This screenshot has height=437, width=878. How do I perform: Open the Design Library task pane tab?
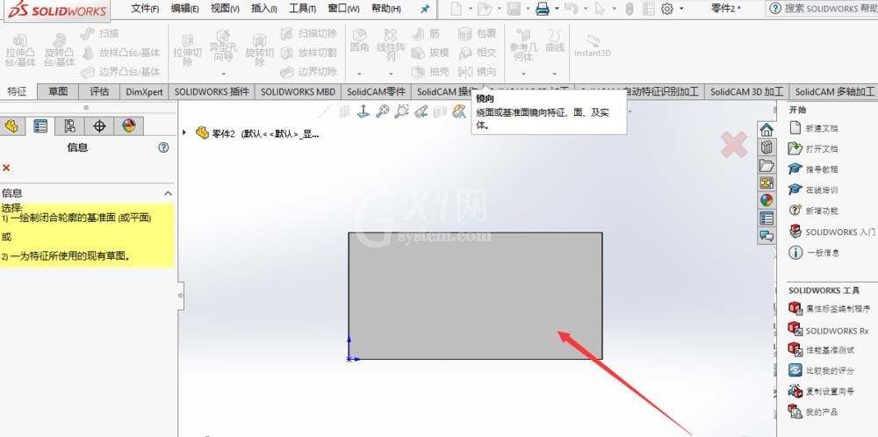[766, 147]
